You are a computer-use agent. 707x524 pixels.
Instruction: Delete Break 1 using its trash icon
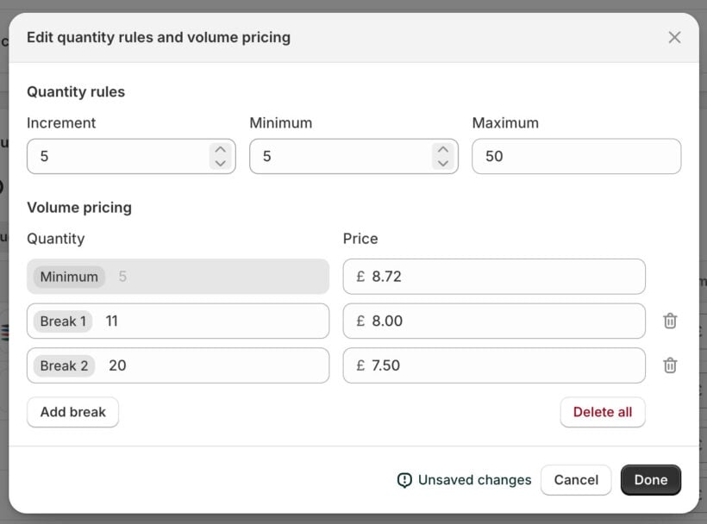[670, 321]
